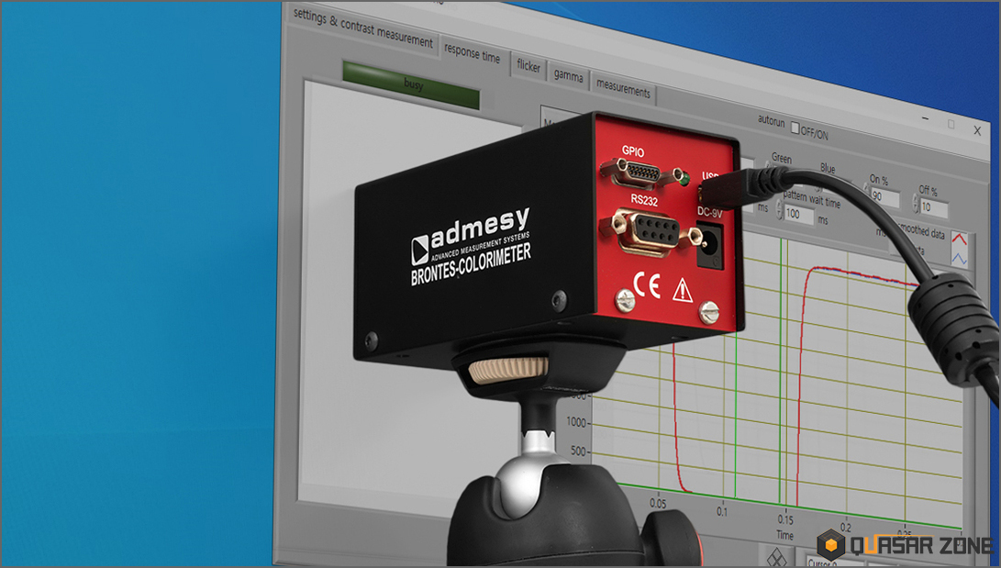This screenshot has width=1001, height=568.
Task: Go to the measurements tab
Action: pyautogui.click(x=623, y=91)
